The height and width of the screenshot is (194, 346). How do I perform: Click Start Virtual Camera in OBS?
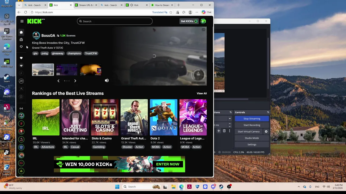pyautogui.click(x=248, y=132)
